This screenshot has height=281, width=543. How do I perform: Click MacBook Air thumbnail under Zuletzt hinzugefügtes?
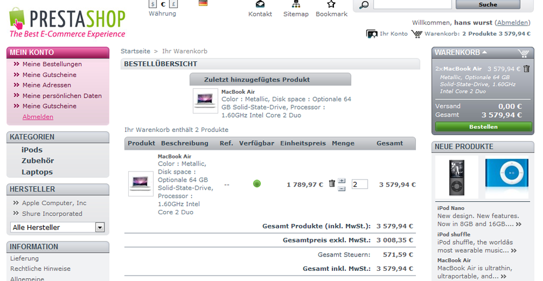[x=205, y=101]
